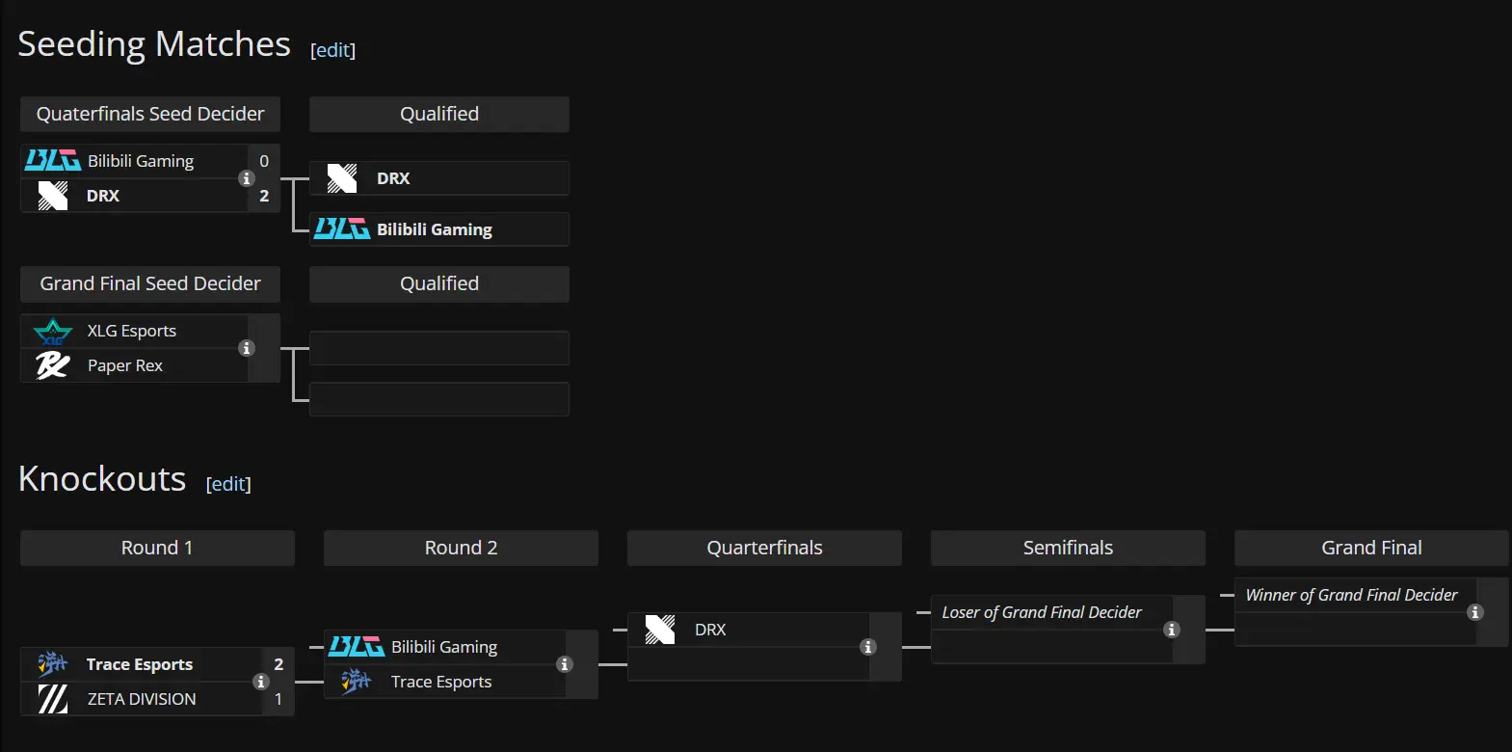Edit the Knockouts section
Screen dimensions: 1512x752
click(x=228, y=484)
